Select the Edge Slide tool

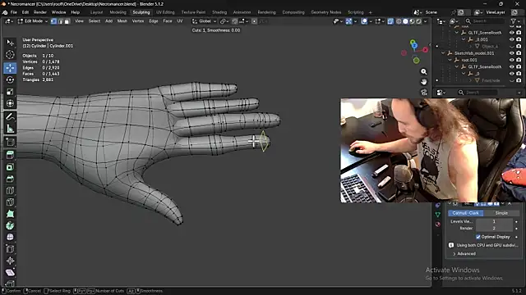tap(10, 249)
